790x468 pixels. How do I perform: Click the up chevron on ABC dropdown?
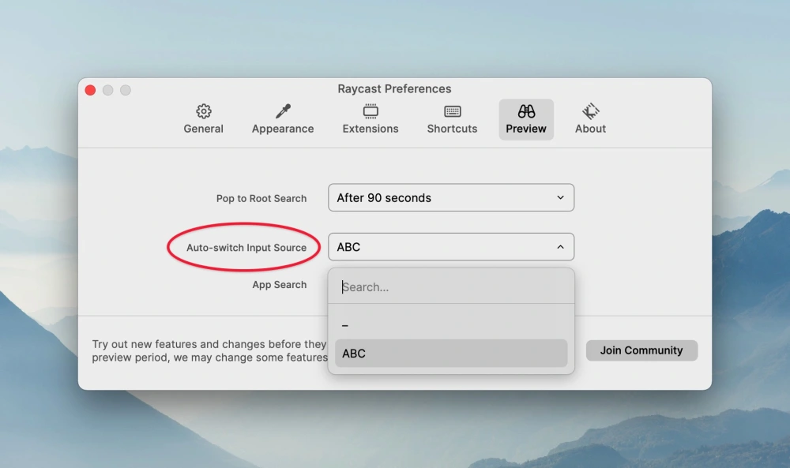click(560, 246)
